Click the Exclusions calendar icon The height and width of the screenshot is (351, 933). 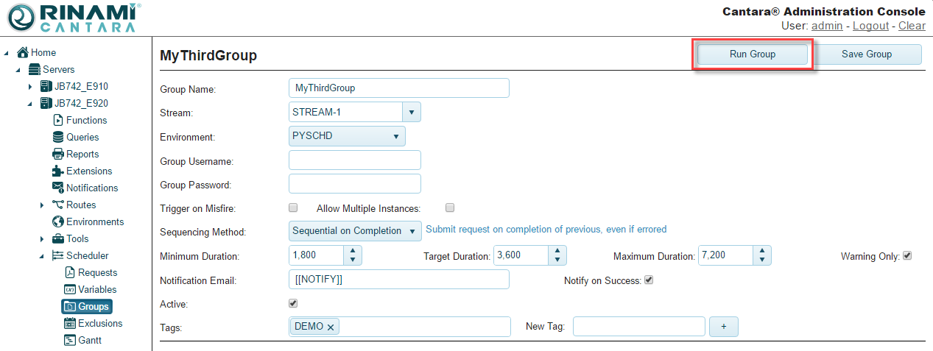[70, 323]
